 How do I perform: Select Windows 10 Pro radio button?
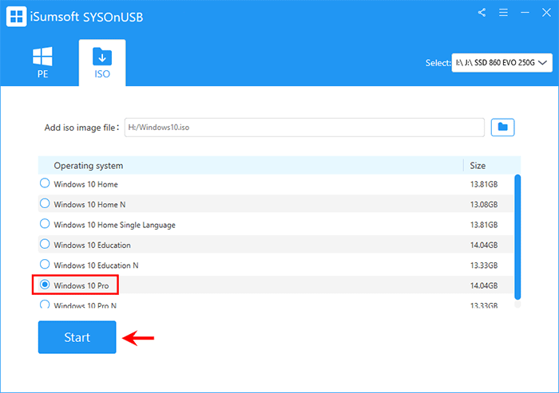coord(45,285)
